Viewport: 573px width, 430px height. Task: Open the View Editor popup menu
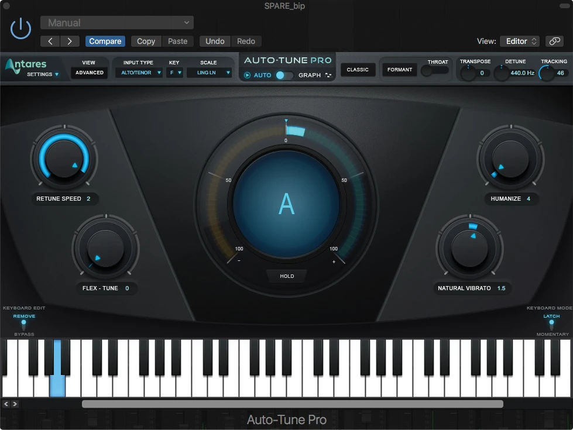(x=519, y=41)
